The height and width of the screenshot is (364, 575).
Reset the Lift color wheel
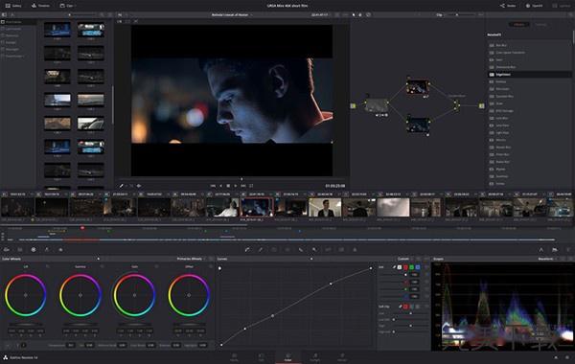click(48, 266)
